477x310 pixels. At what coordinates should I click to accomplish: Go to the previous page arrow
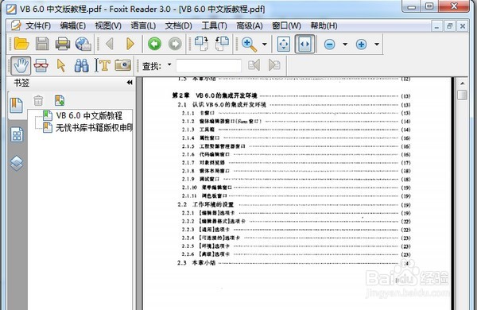110,44
